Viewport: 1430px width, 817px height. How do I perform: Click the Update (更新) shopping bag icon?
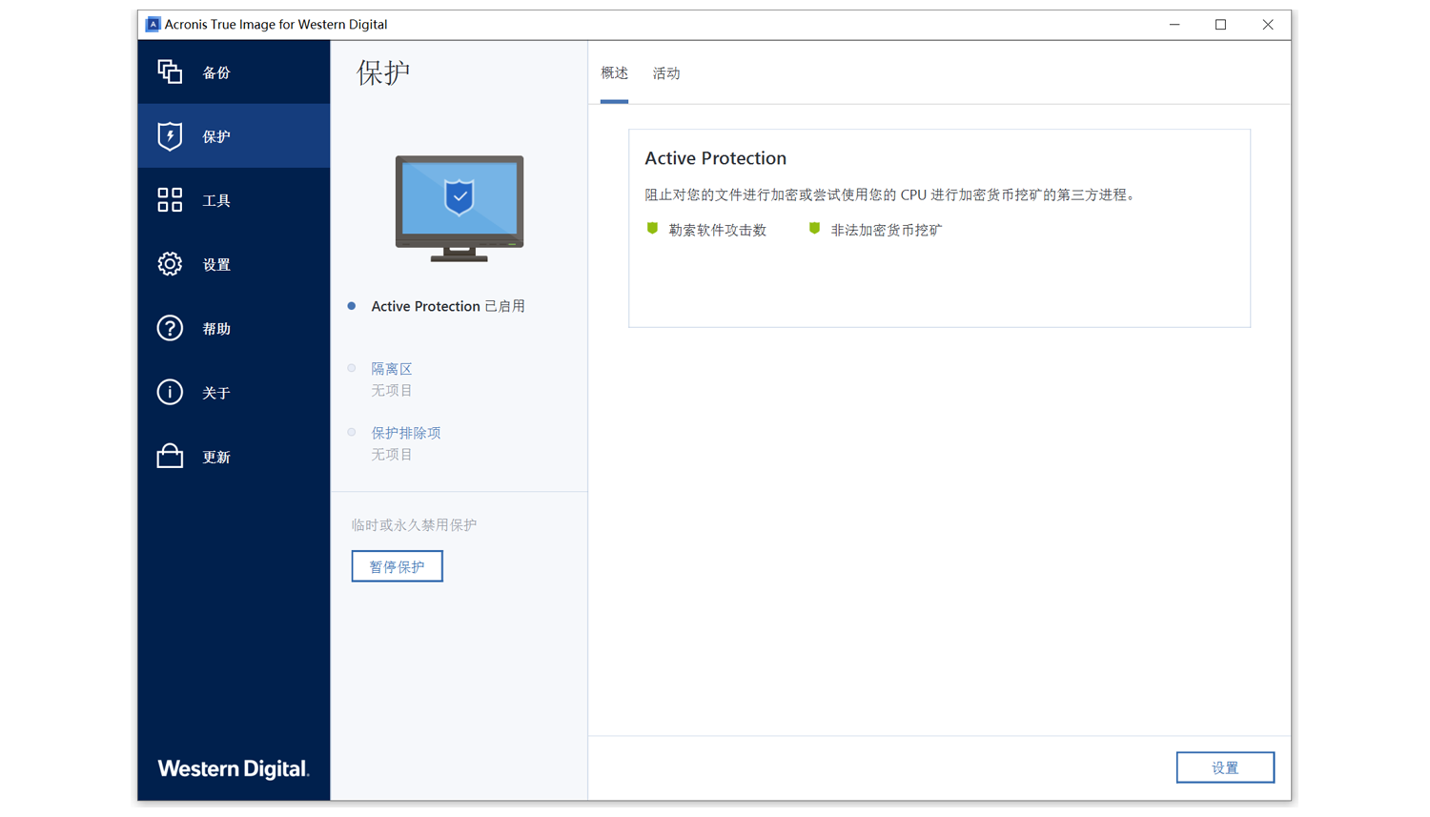tap(170, 456)
